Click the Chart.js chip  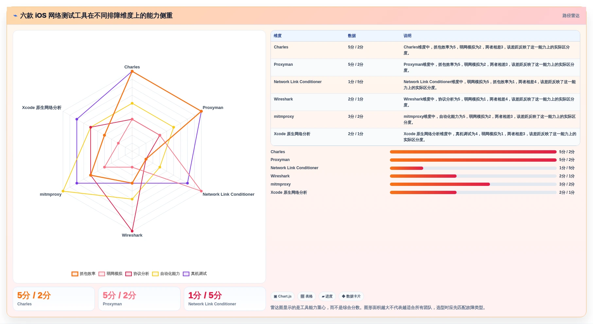[283, 297]
